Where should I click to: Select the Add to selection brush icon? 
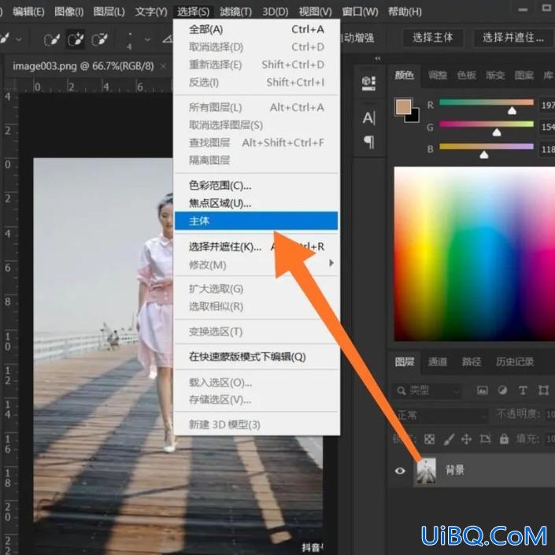pyautogui.click(x=76, y=39)
